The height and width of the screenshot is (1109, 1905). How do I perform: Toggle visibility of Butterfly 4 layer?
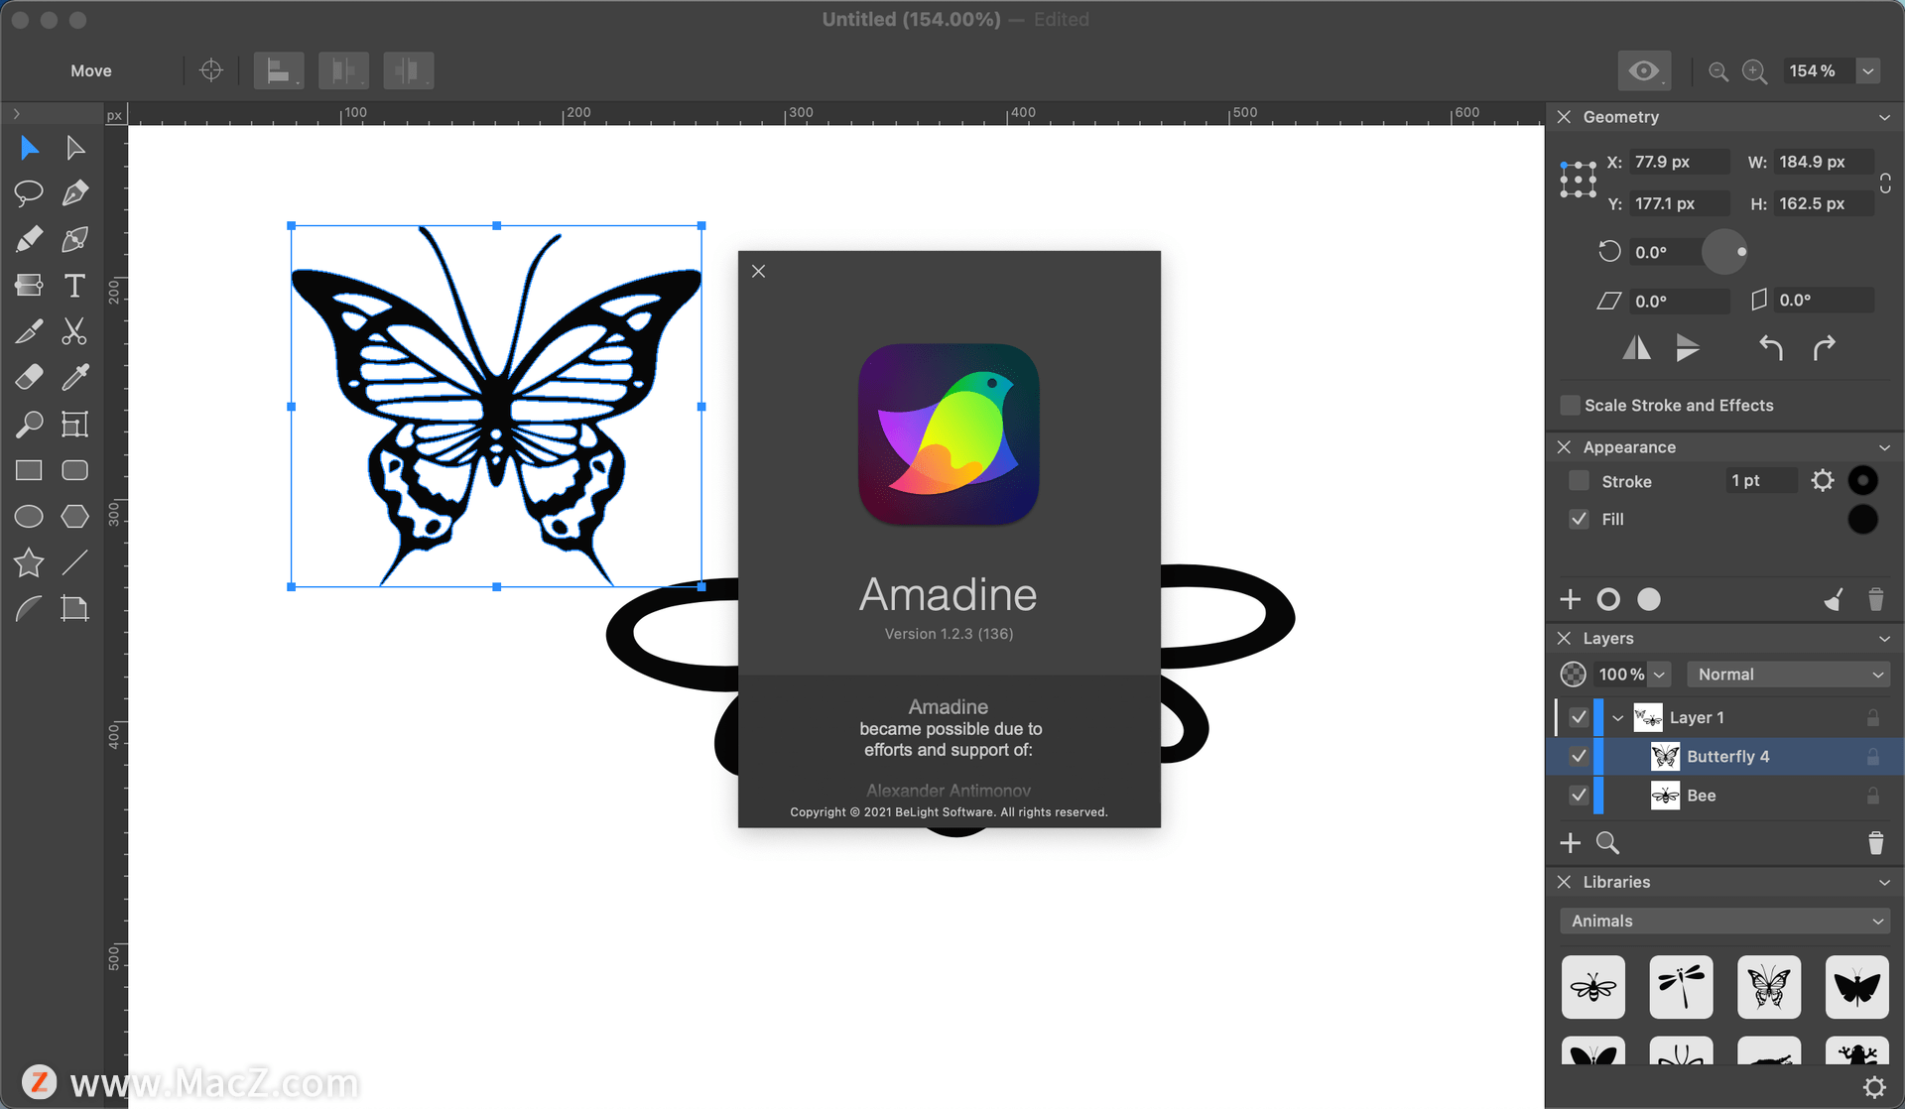[1579, 756]
